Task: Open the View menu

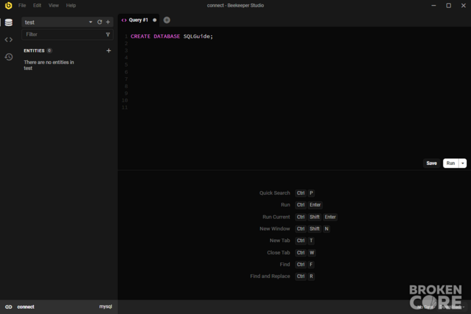Action: [x=54, y=5]
